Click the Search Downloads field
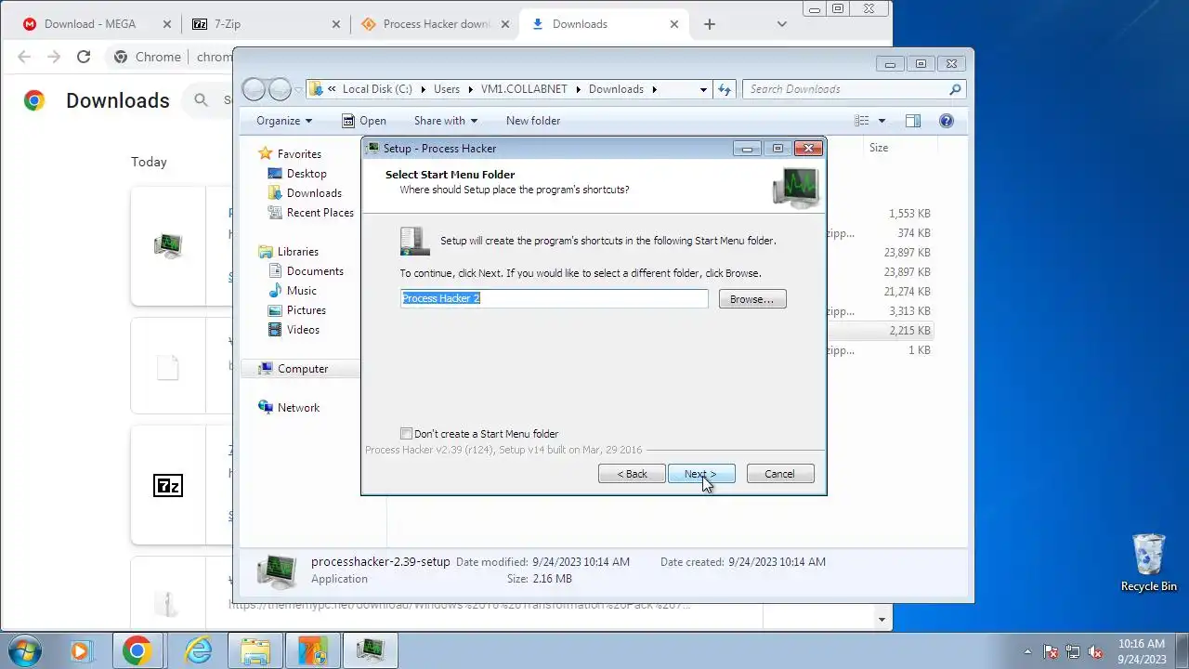 coord(855,89)
